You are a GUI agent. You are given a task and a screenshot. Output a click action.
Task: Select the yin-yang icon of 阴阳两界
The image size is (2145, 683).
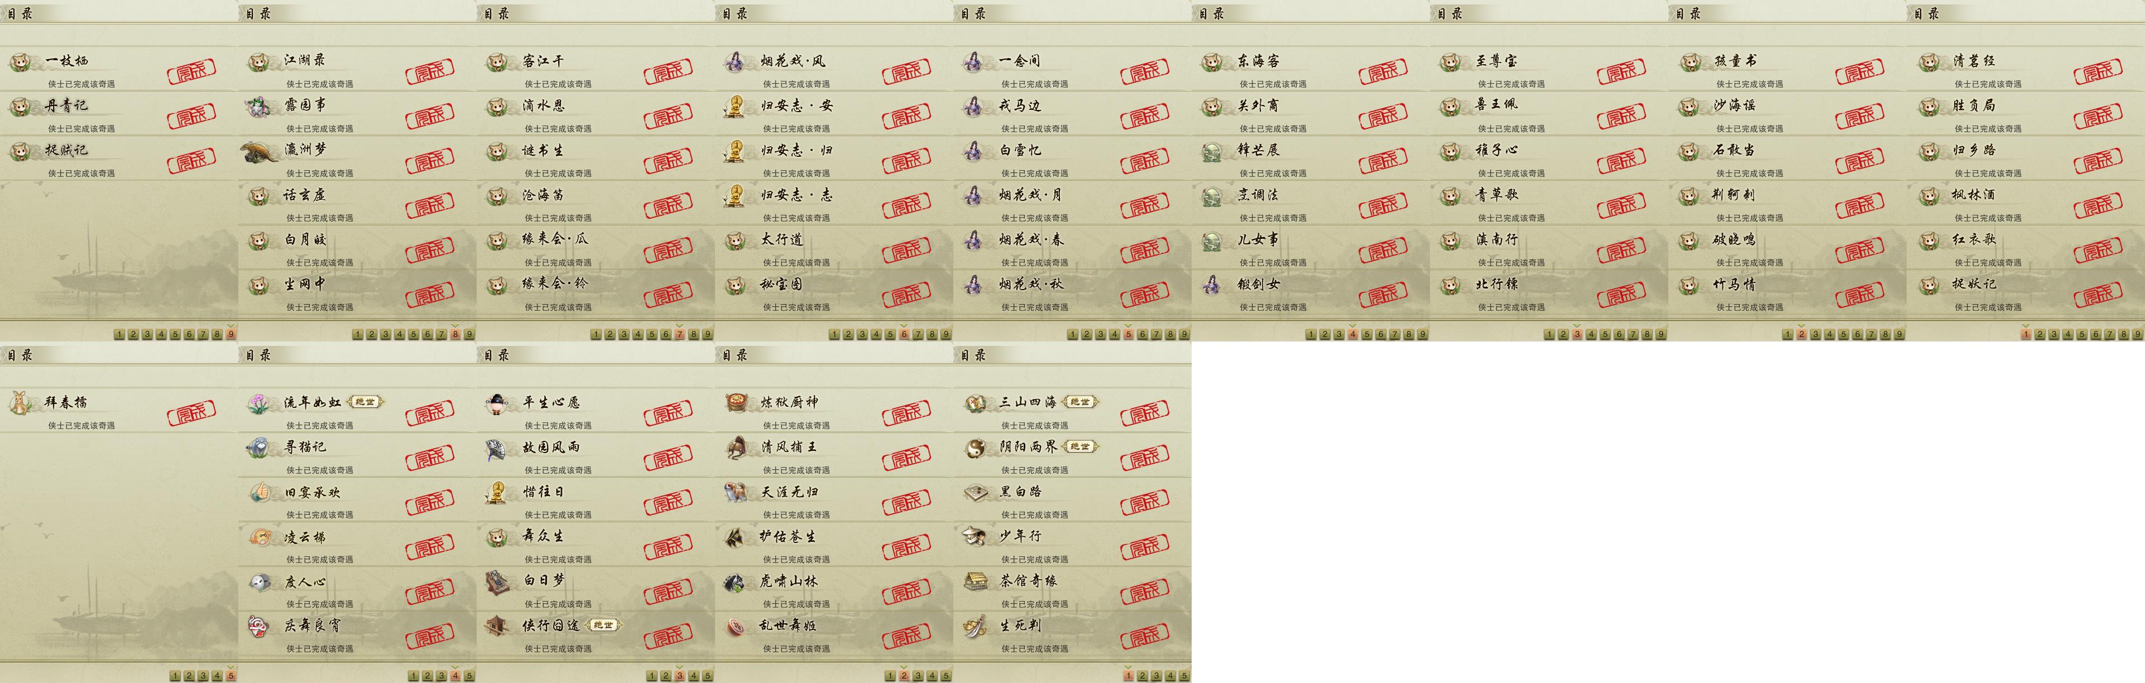point(974,448)
